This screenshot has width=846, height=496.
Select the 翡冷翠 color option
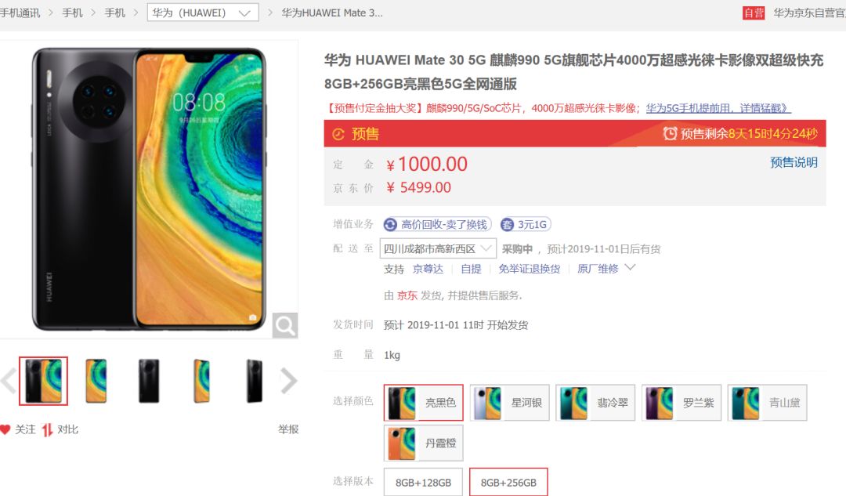595,403
